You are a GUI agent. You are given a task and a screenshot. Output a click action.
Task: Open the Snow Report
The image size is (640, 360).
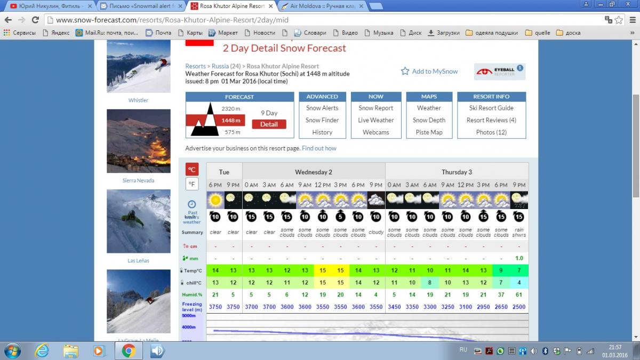tap(376, 108)
